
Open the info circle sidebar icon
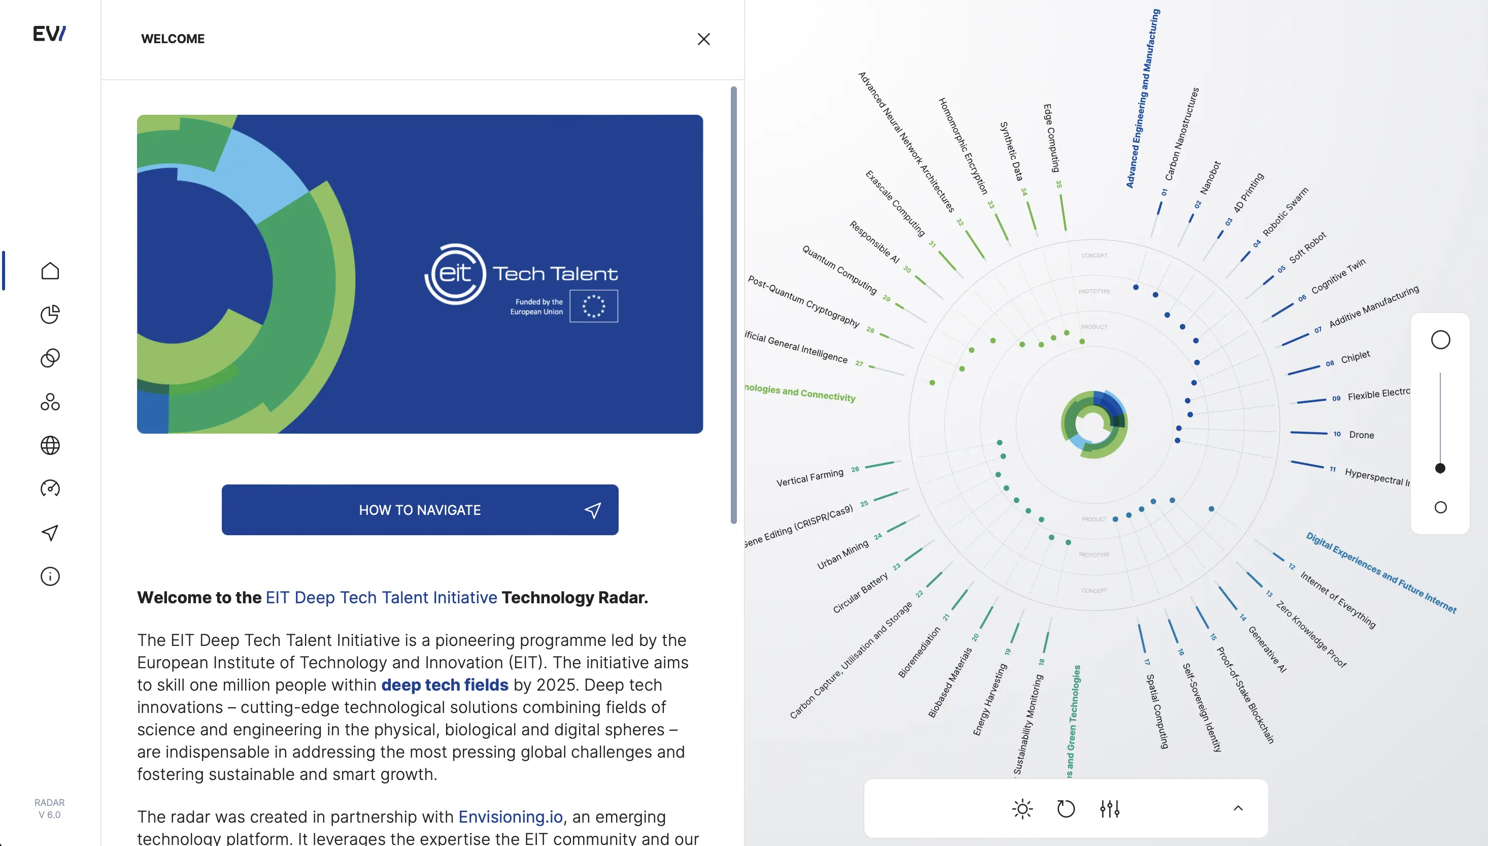tap(50, 576)
